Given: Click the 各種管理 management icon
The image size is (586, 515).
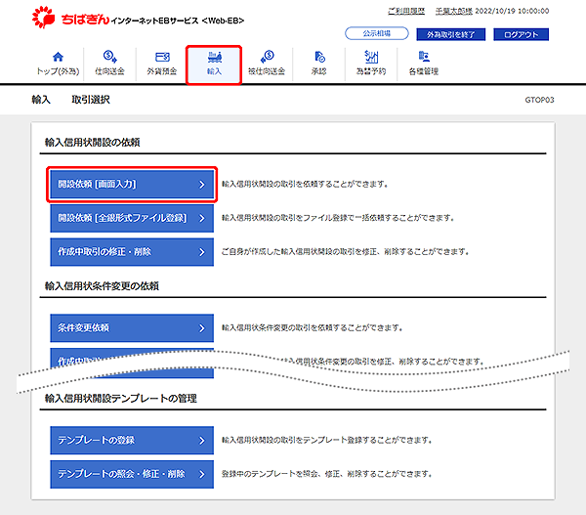Looking at the screenshot, I should pos(424,57).
